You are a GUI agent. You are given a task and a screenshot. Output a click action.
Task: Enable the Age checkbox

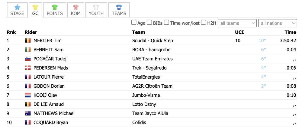[134, 23]
